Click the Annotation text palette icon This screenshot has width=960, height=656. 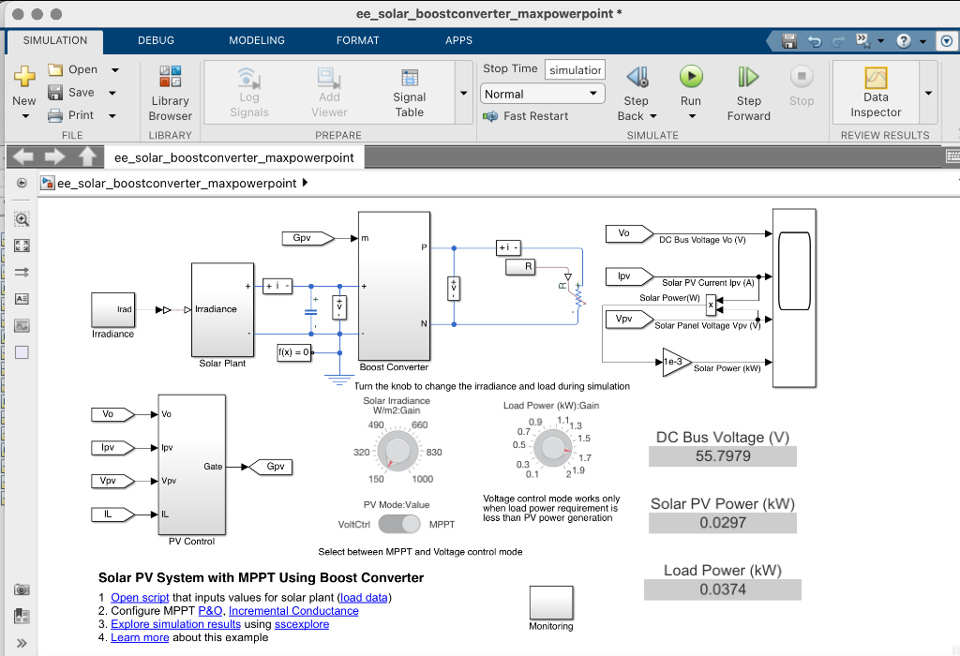click(22, 299)
